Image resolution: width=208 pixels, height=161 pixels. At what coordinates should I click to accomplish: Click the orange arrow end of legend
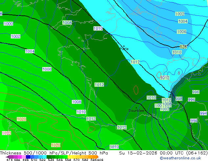coord(98,157)
